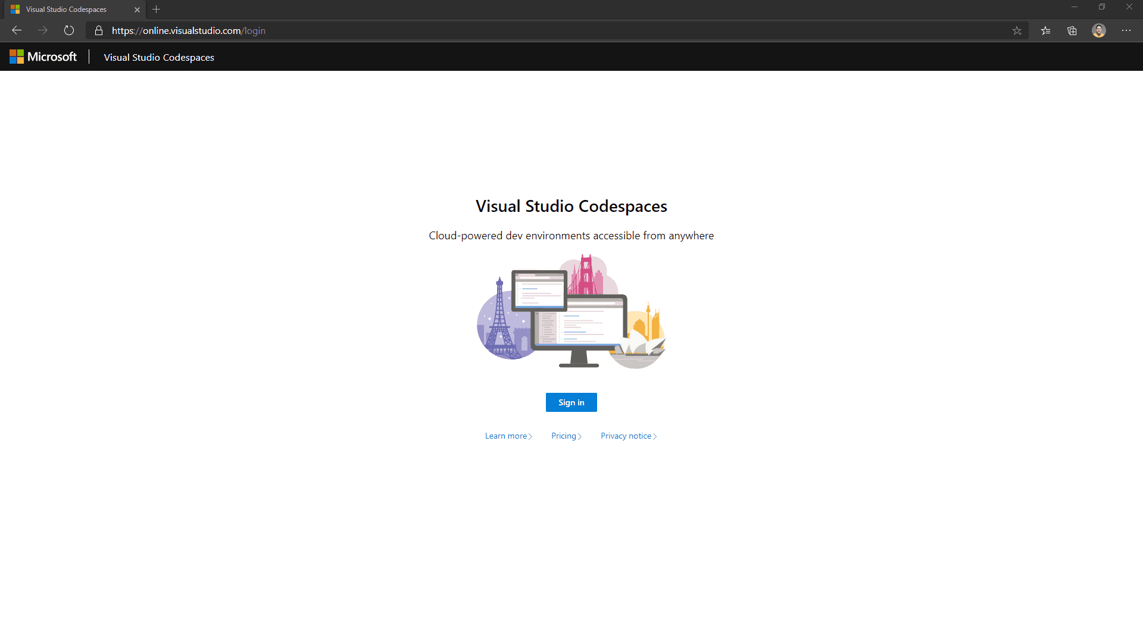
Task: Click the Visual Studio Codespaces page heading
Action: [x=571, y=206]
